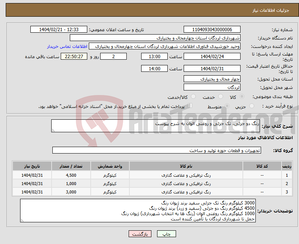
Task: Click unit کیلوگرم in row 2
Action: [x=110, y=184]
